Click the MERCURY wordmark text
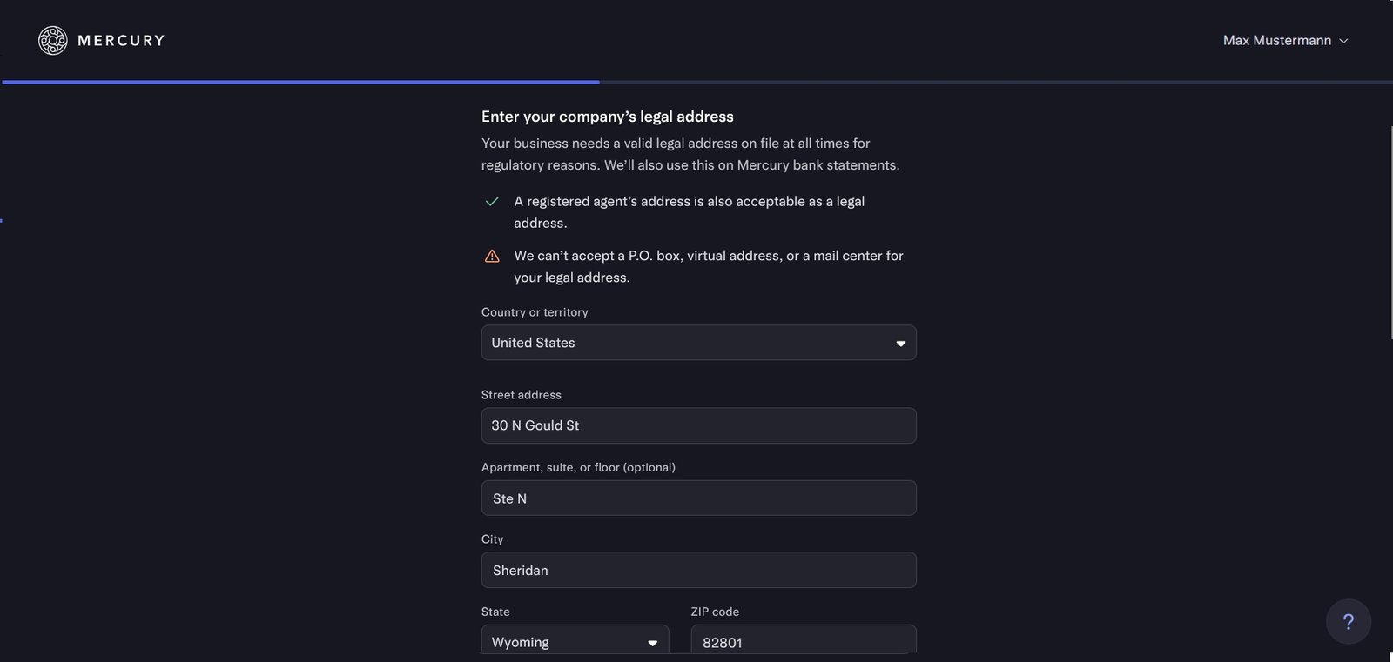The height and width of the screenshot is (662, 1393). point(121,41)
